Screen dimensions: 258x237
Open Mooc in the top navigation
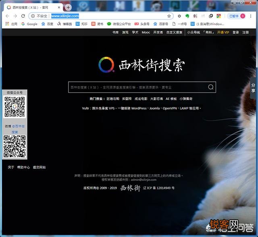click(x=146, y=32)
